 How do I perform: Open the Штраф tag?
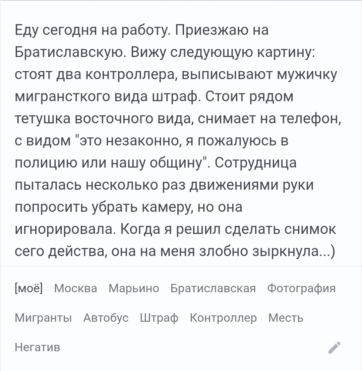(159, 318)
